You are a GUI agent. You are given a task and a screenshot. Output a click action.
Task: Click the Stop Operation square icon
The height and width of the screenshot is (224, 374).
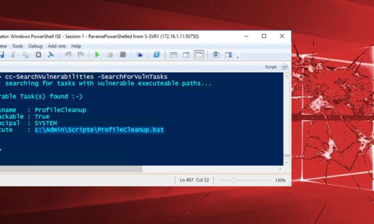pos(123,55)
